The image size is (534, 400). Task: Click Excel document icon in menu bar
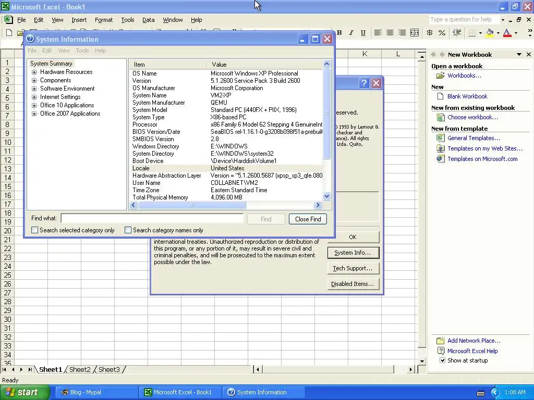coord(8,19)
